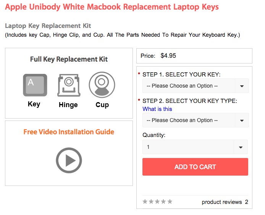
Task: Click the five-star rating icons
Action: tap(157, 202)
